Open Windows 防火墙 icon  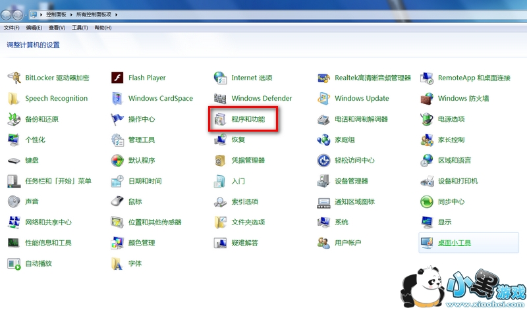[x=427, y=99]
